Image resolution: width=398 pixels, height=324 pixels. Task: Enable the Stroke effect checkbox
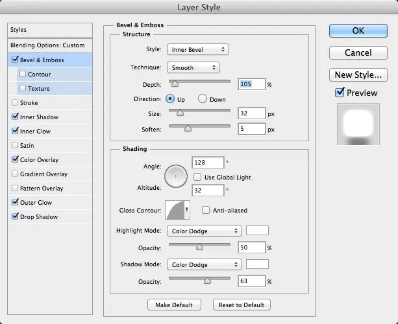[15, 102]
